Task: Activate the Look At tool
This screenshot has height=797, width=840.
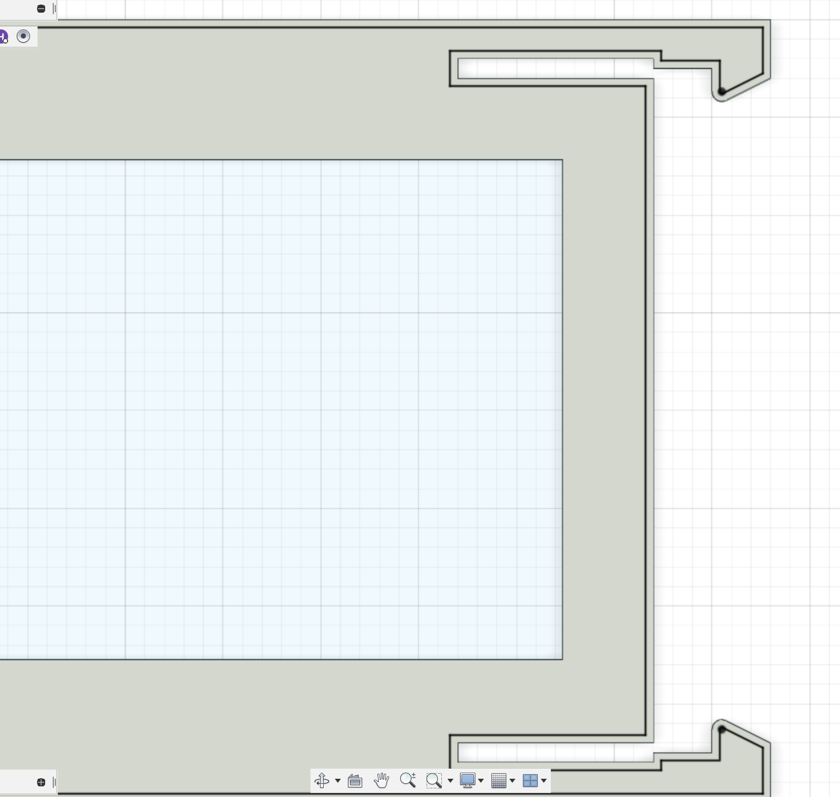Action: (x=354, y=781)
